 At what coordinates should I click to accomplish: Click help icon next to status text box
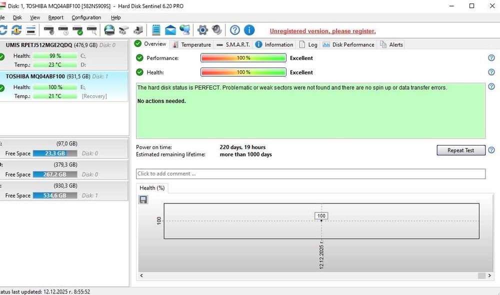pyautogui.click(x=491, y=86)
